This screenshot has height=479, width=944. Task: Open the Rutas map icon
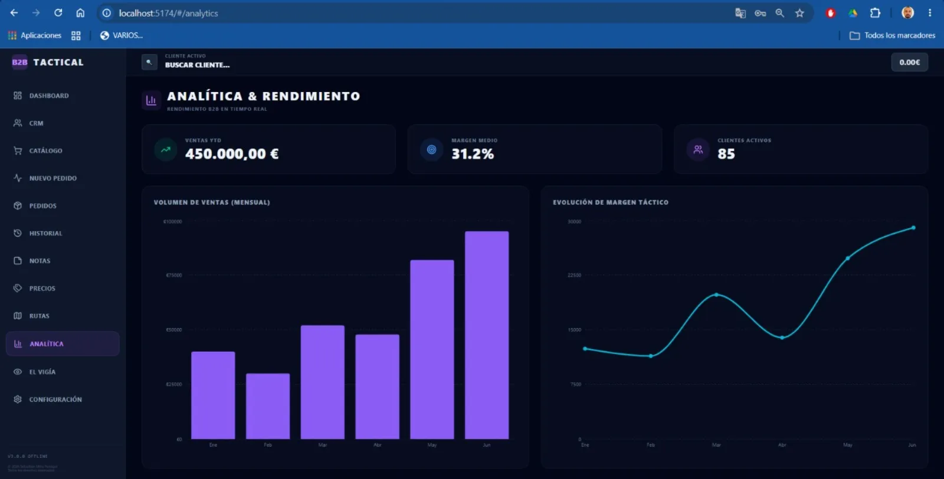coord(18,316)
